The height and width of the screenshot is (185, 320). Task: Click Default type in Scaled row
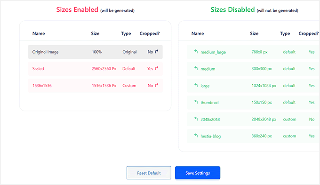pyautogui.click(x=129, y=69)
